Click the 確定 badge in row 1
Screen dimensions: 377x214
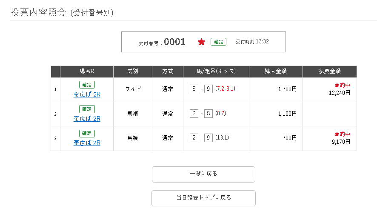(x=87, y=85)
